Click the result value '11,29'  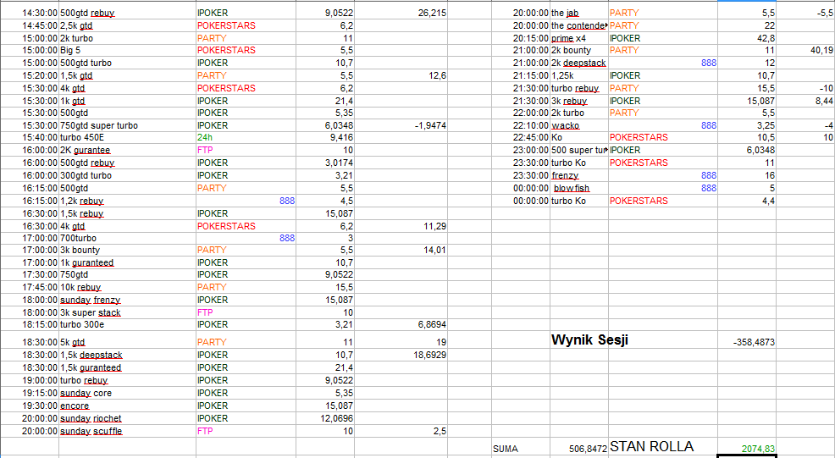pyautogui.click(x=401, y=226)
